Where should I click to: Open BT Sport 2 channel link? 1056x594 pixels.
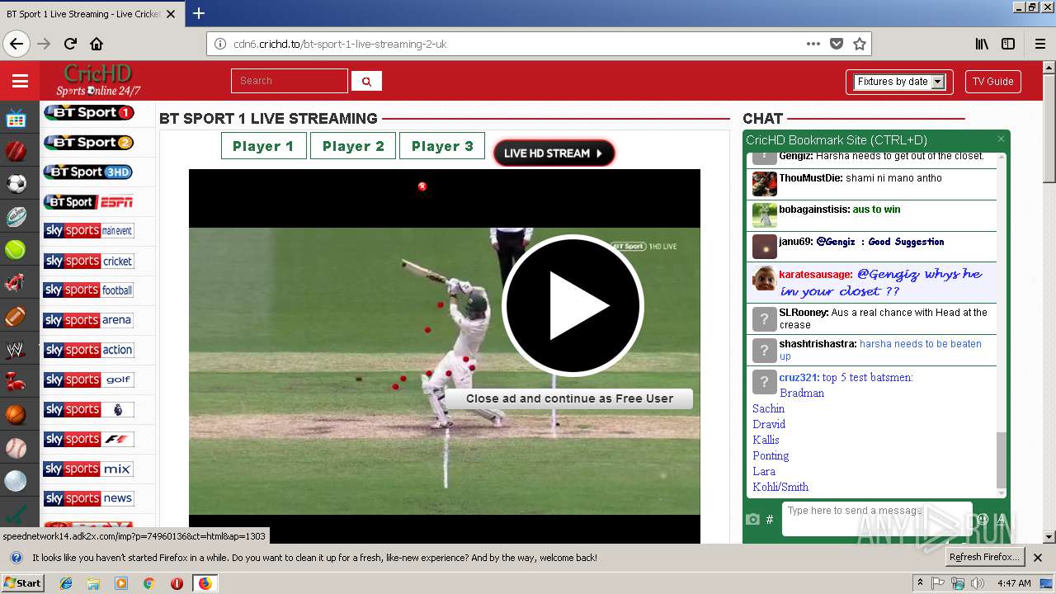coord(88,142)
